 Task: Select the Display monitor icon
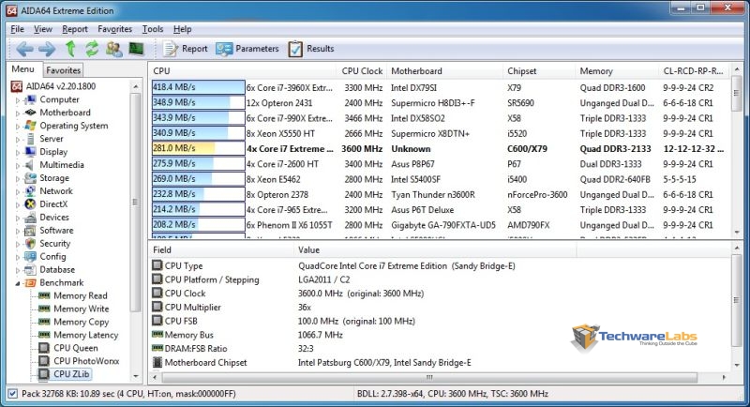click(31, 152)
